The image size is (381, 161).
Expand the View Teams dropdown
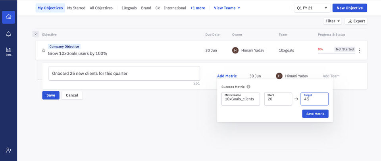(227, 8)
